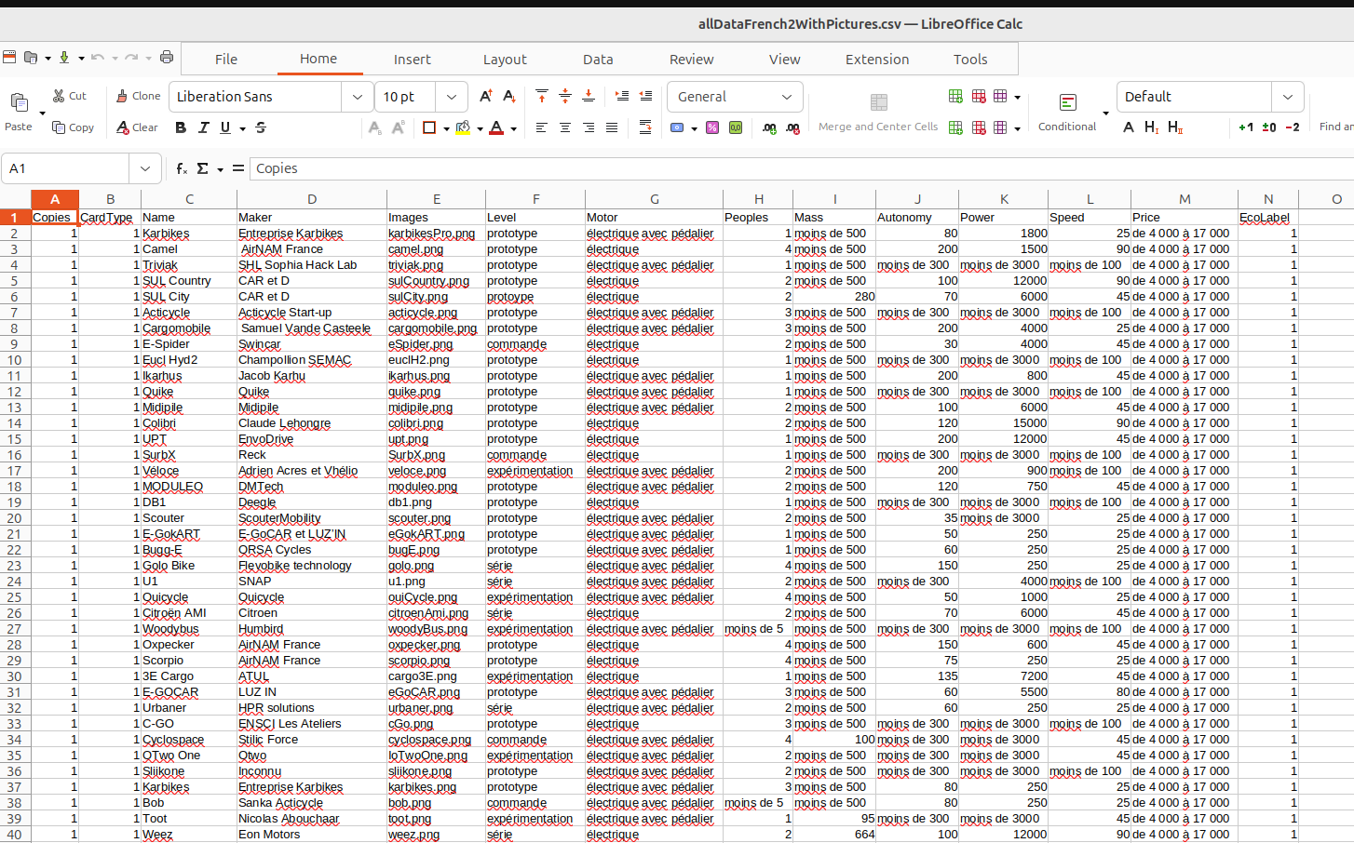Format selection as number 0.0
The height and width of the screenshot is (843, 1354).
coord(736,127)
